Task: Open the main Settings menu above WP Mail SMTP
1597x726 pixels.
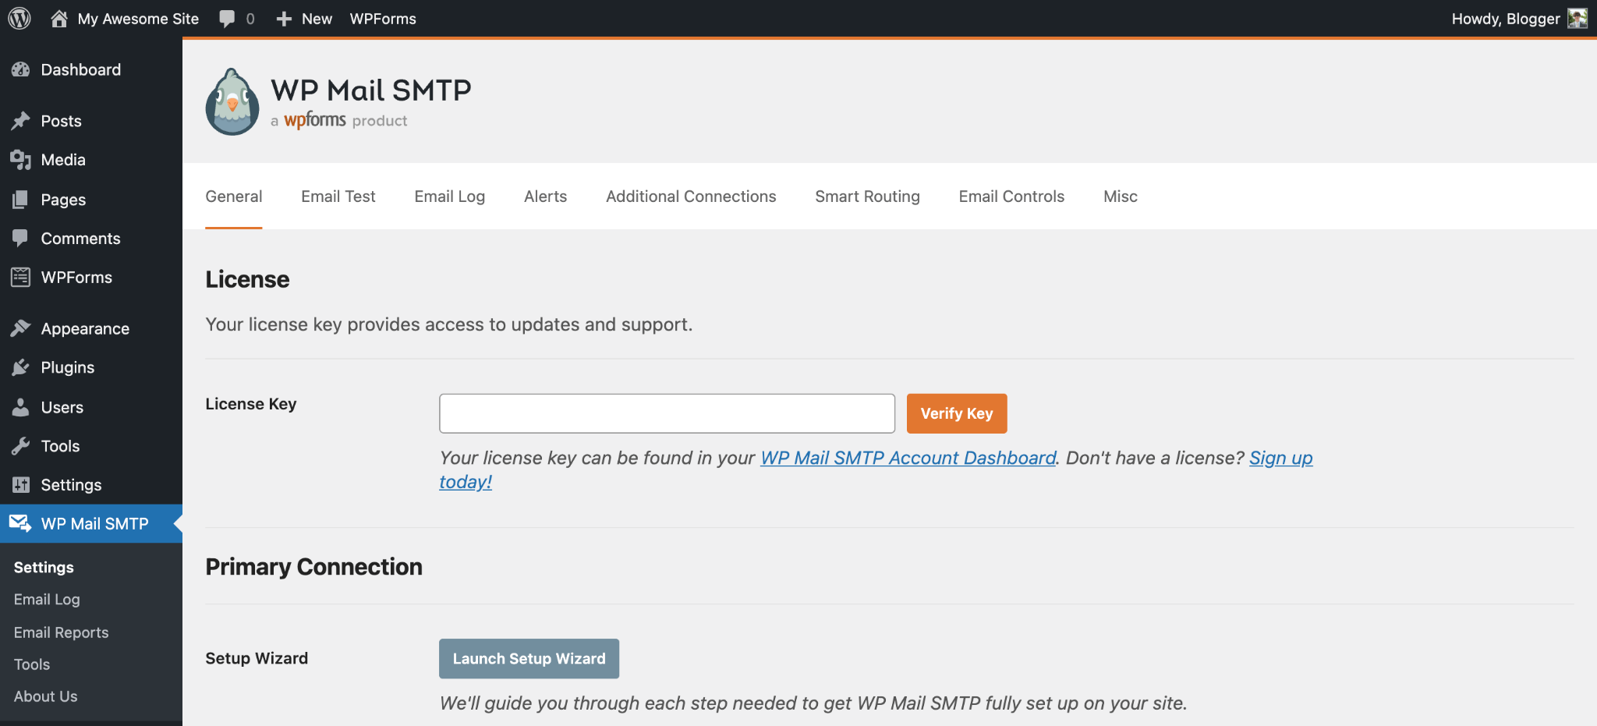Action: (x=71, y=485)
